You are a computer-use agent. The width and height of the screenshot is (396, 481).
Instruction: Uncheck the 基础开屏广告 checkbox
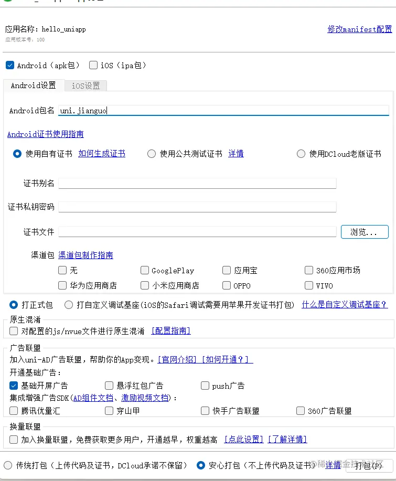point(14,386)
